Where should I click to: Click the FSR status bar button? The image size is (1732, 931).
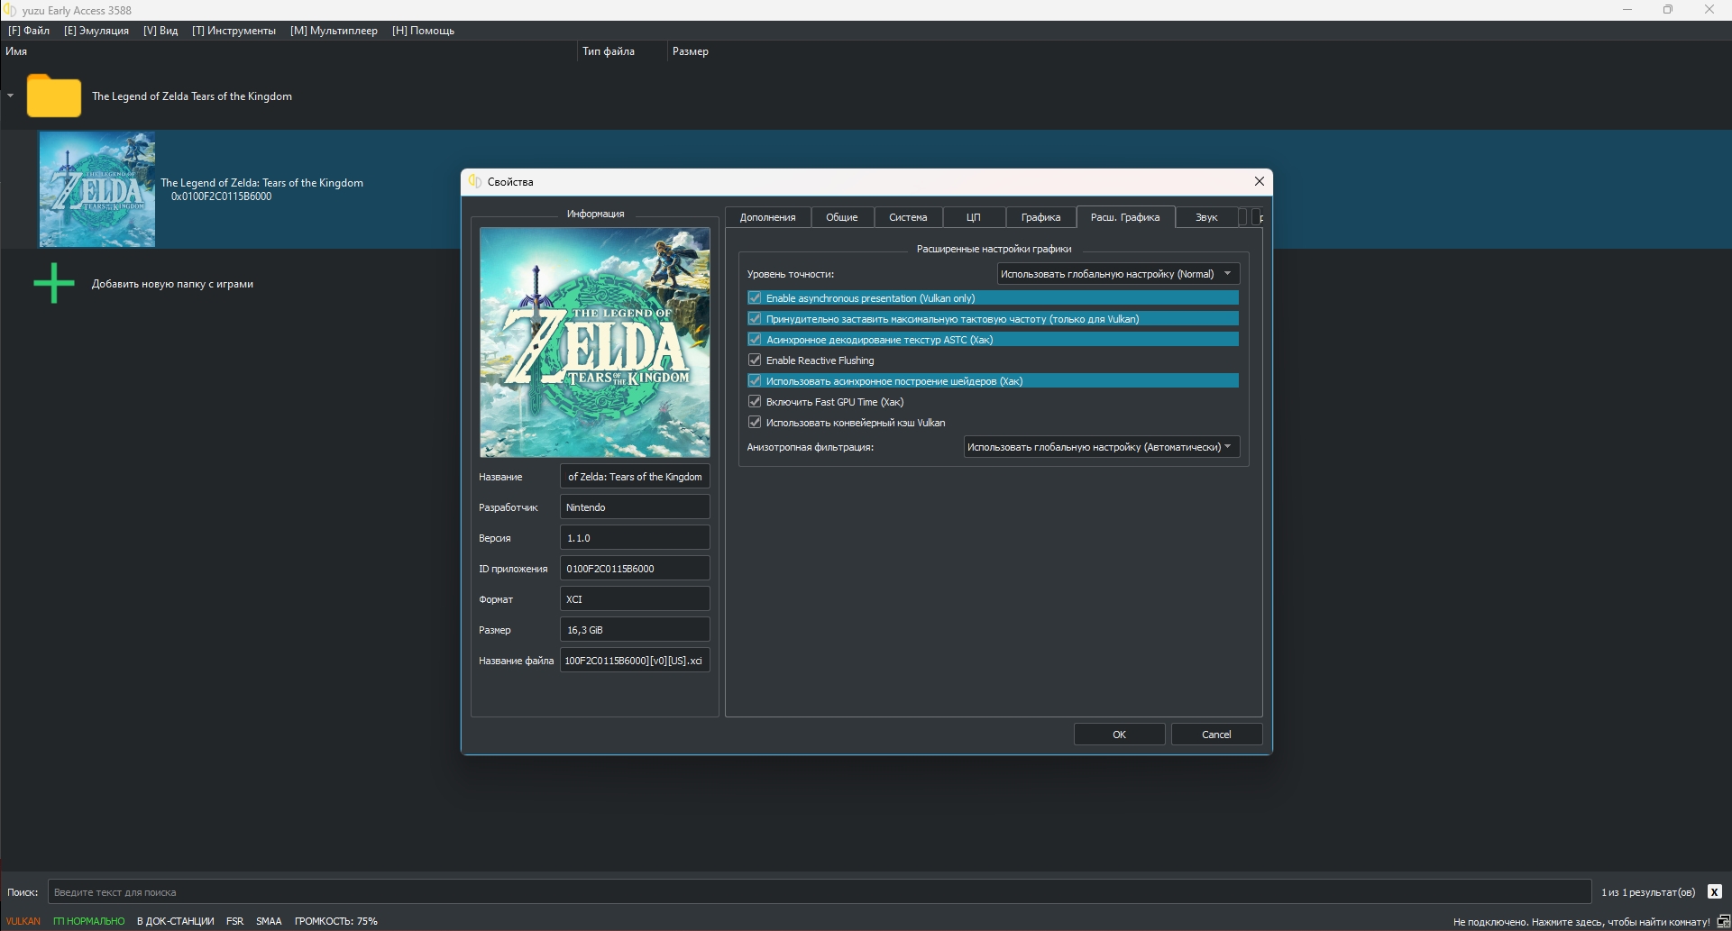(x=234, y=921)
